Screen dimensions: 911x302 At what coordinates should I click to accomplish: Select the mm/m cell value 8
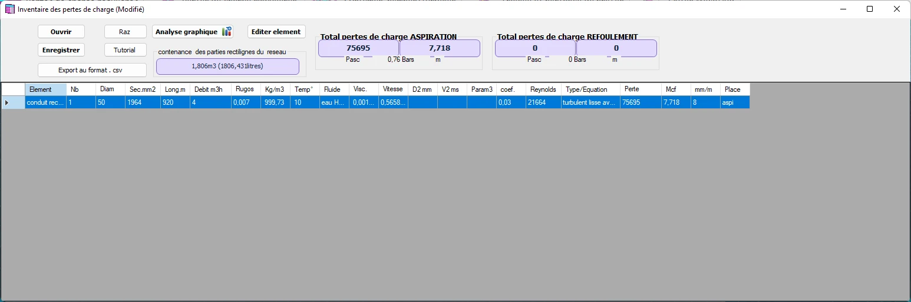(705, 102)
